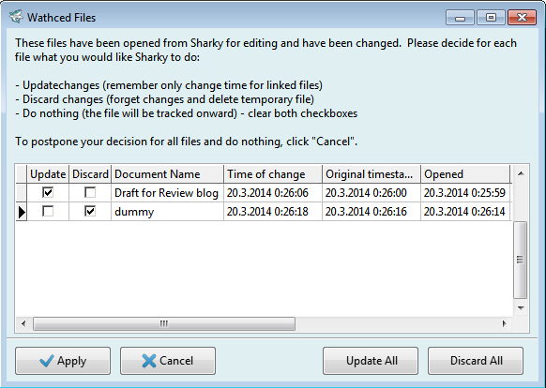Click the Update All button
The width and height of the screenshot is (546, 388).
pos(371,361)
